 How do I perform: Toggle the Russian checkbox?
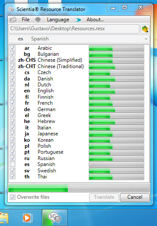12,158
